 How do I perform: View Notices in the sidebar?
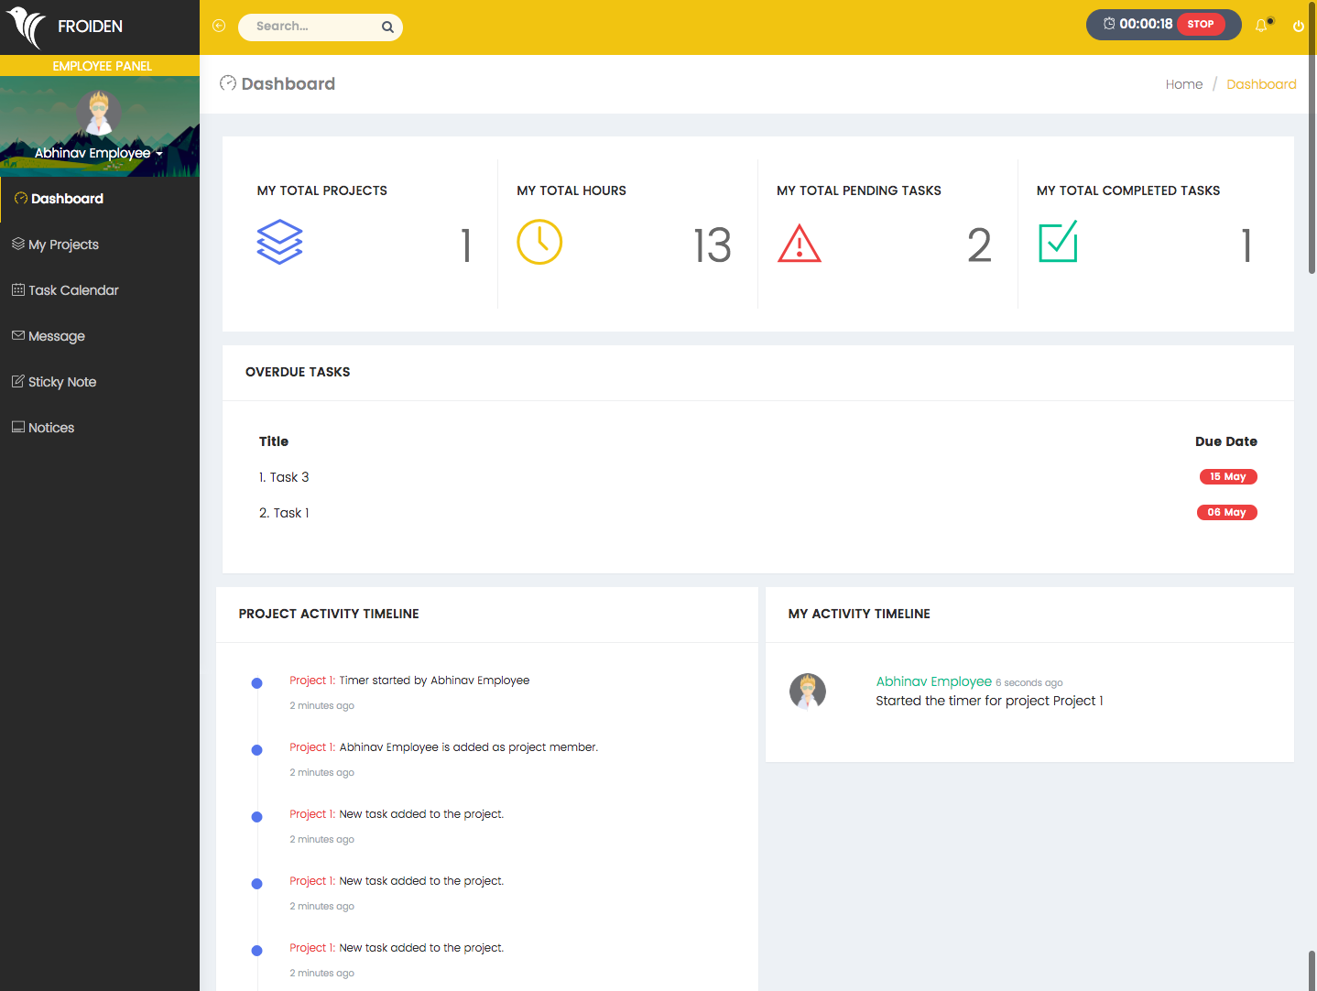pos(51,428)
